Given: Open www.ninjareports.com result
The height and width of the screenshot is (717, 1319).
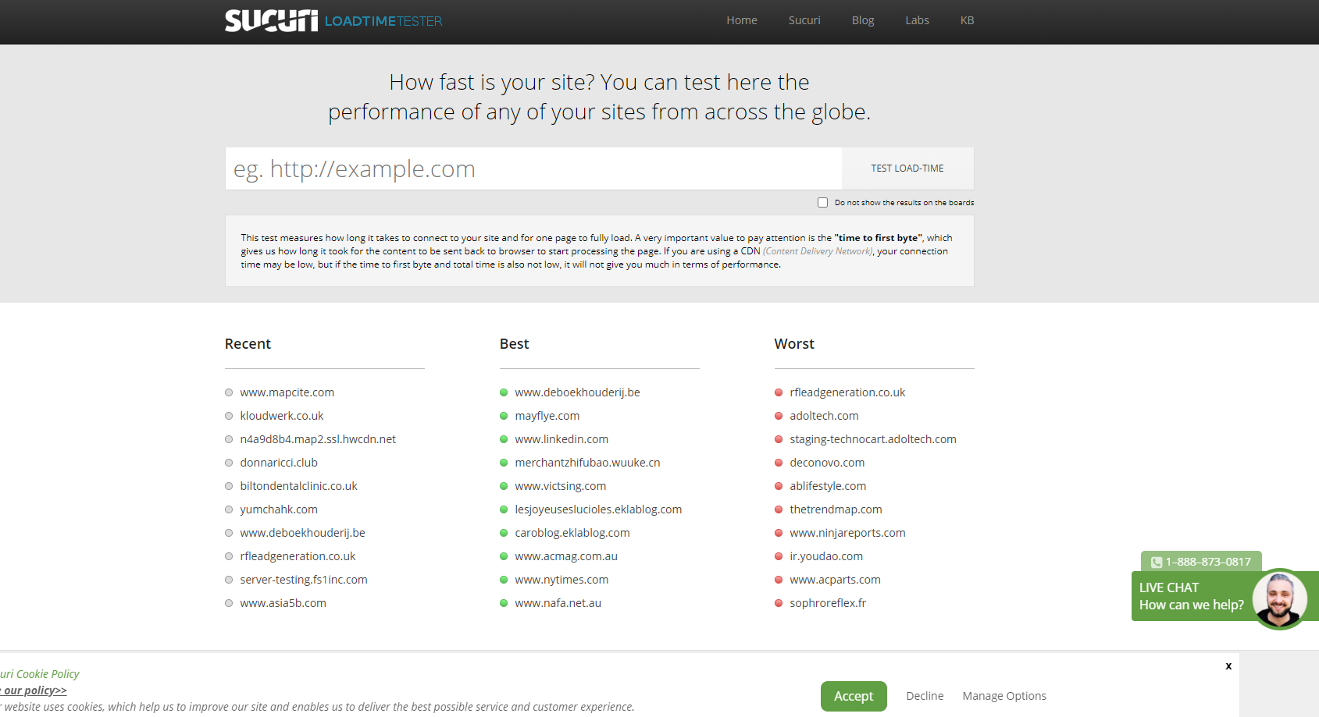Looking at the screenshot, I should [847, 533].
